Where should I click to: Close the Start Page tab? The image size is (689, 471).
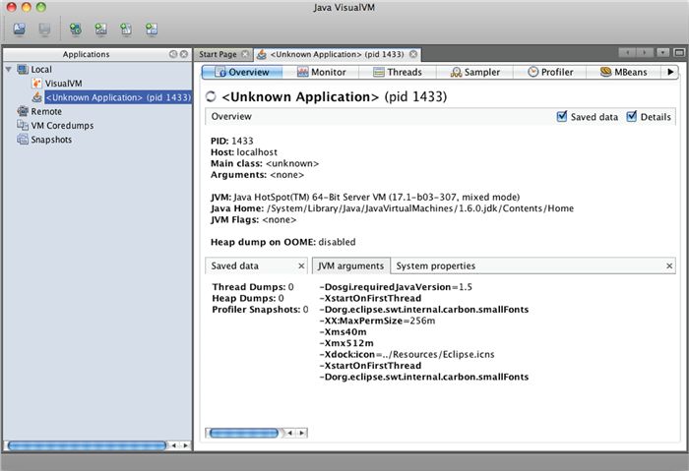click(246, 54)
